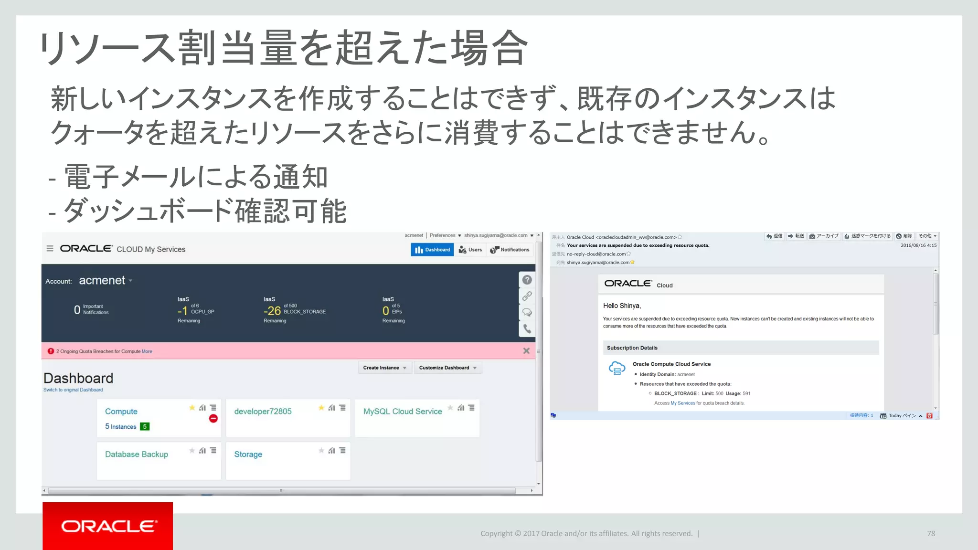This screenshot has width=978, height=550.
Task: Click the network status icon in email status bar
Action: click(553, 415)
